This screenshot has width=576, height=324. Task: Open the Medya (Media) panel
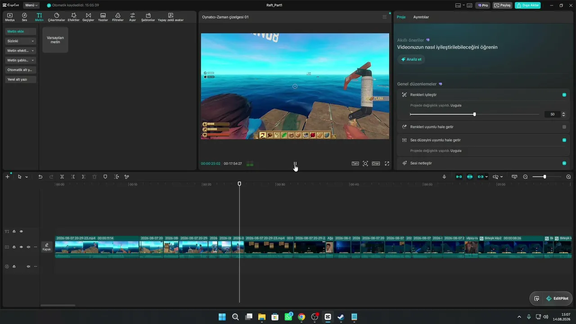pyautogui.click(x=10, y=17)
